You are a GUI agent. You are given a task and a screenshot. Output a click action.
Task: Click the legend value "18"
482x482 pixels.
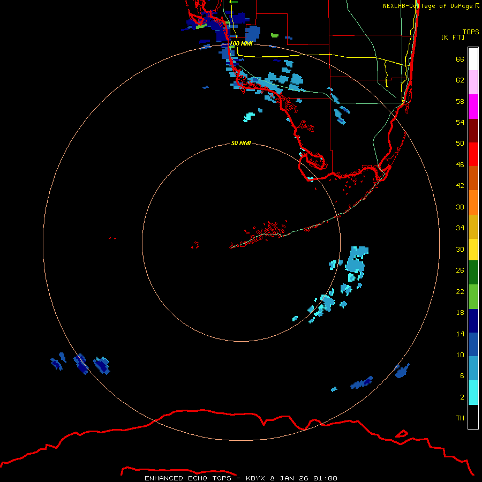460,313
